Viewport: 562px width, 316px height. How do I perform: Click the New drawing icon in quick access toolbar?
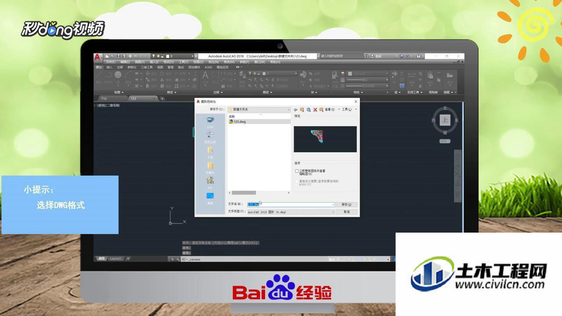point(107,56)
